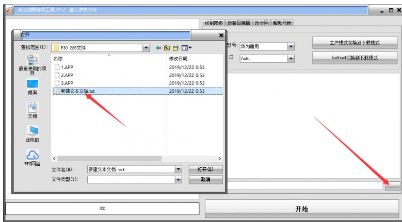Click the 文件名 input field

pyautogui.click(x=132, y=169)
